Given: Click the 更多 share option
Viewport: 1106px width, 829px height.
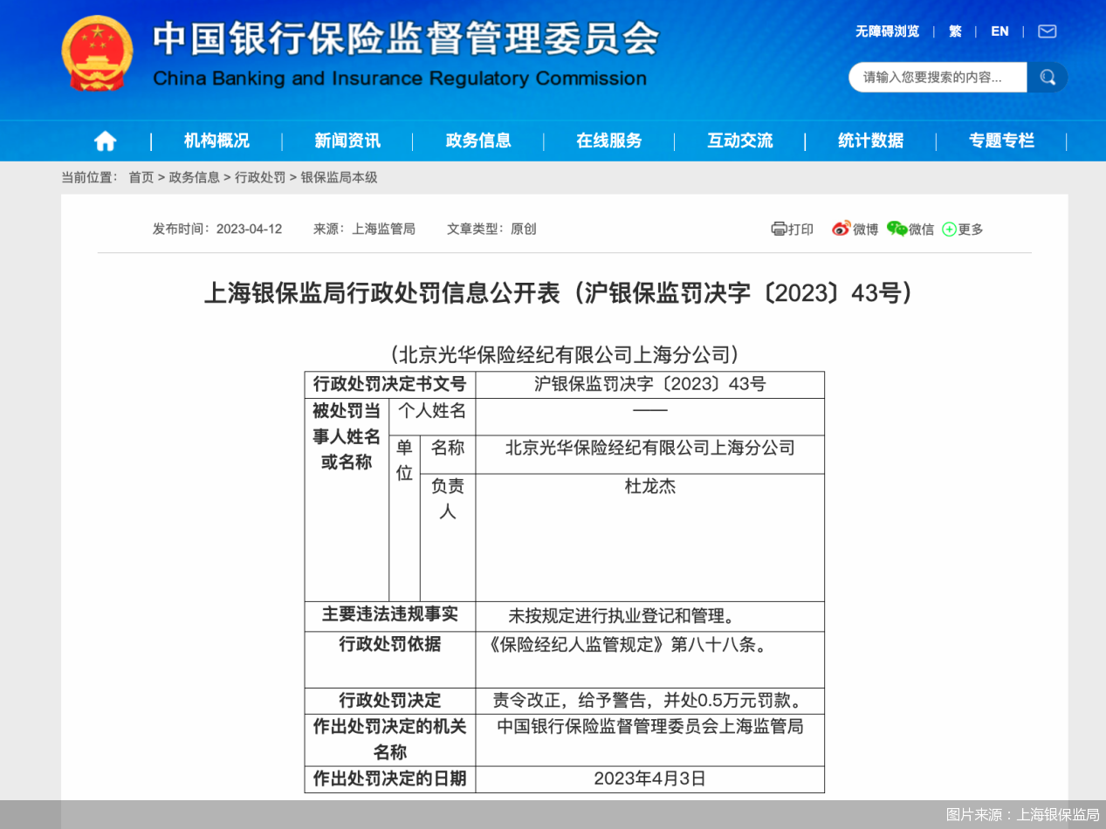Looking at the screenshot, I should click(971, 230).
